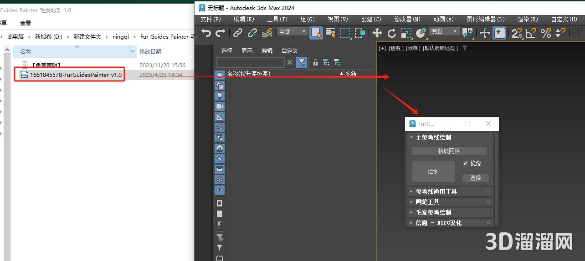The width and height of the screenshot is (585, 261).
Task: Open the 动画(A) menu
Action: (443, 20)
